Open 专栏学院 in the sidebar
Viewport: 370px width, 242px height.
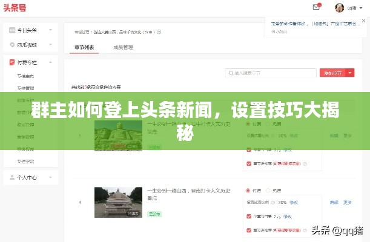pyautogui.click(x=25, y=162)
